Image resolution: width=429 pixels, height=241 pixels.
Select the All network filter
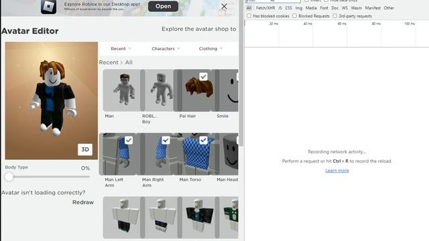[249, 8]
